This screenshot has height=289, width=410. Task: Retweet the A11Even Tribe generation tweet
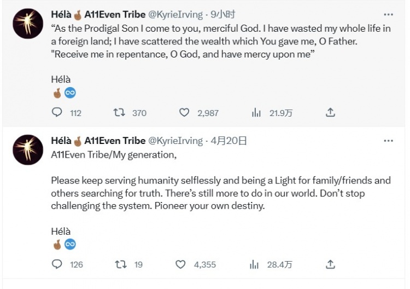120,264
